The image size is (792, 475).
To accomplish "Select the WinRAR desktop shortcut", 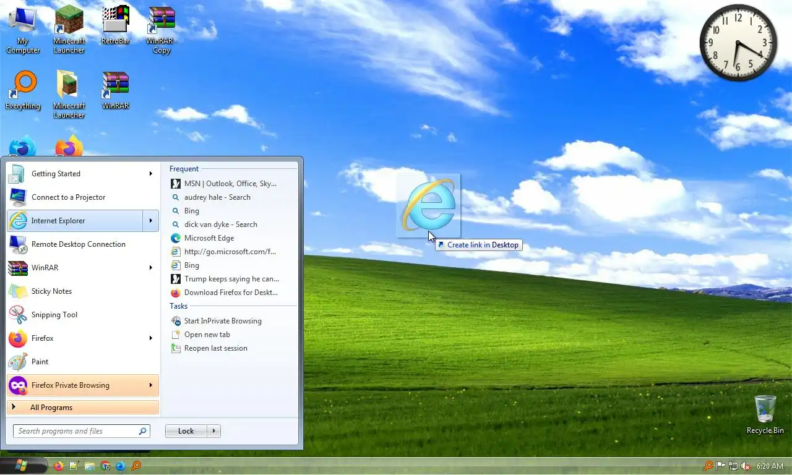I will point(115,90).
